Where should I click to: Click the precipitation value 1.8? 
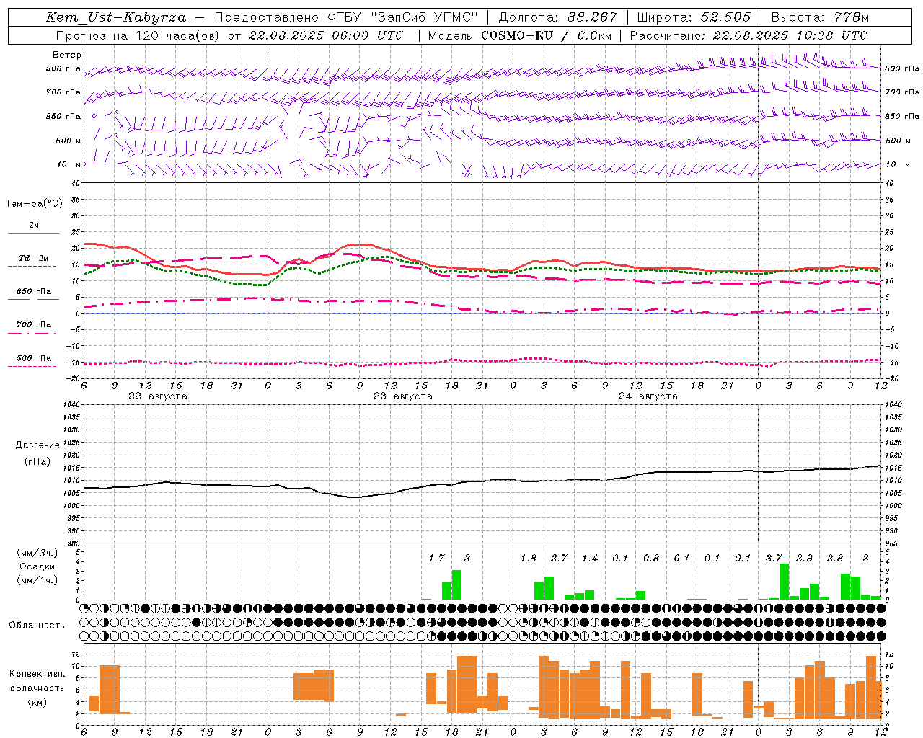coord(529,558)
